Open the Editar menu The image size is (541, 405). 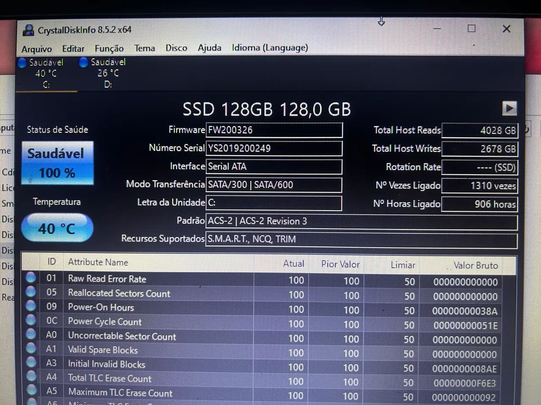[73, 49]
